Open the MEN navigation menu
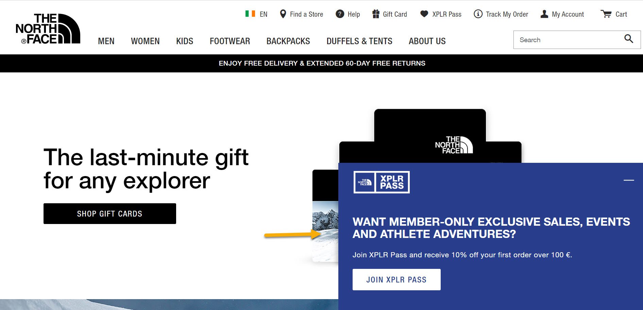Viewport: 643px width, 310px height. [x=106, y=41]
